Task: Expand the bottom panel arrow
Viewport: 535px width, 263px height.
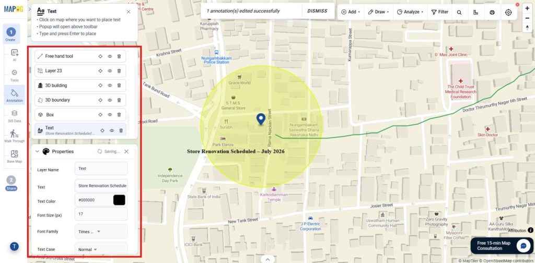Action: coord(267,259)
